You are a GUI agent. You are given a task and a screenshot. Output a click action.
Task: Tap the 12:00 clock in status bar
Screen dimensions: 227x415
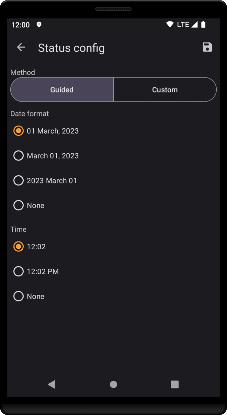tap(20, 25)
